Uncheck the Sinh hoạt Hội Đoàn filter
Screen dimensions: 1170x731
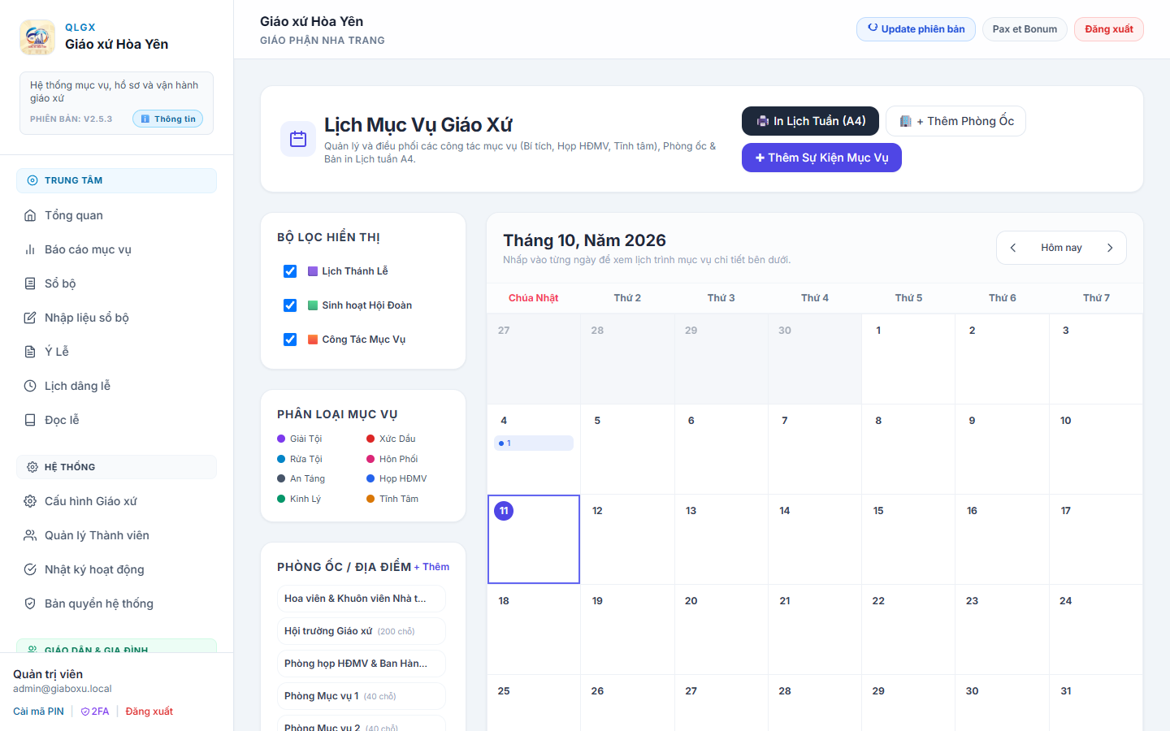click(x=290, y=305)
